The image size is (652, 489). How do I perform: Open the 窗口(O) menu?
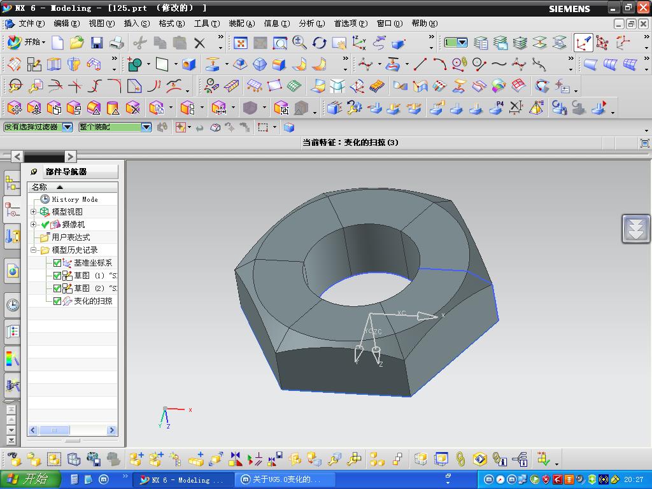tap(389, 24)
